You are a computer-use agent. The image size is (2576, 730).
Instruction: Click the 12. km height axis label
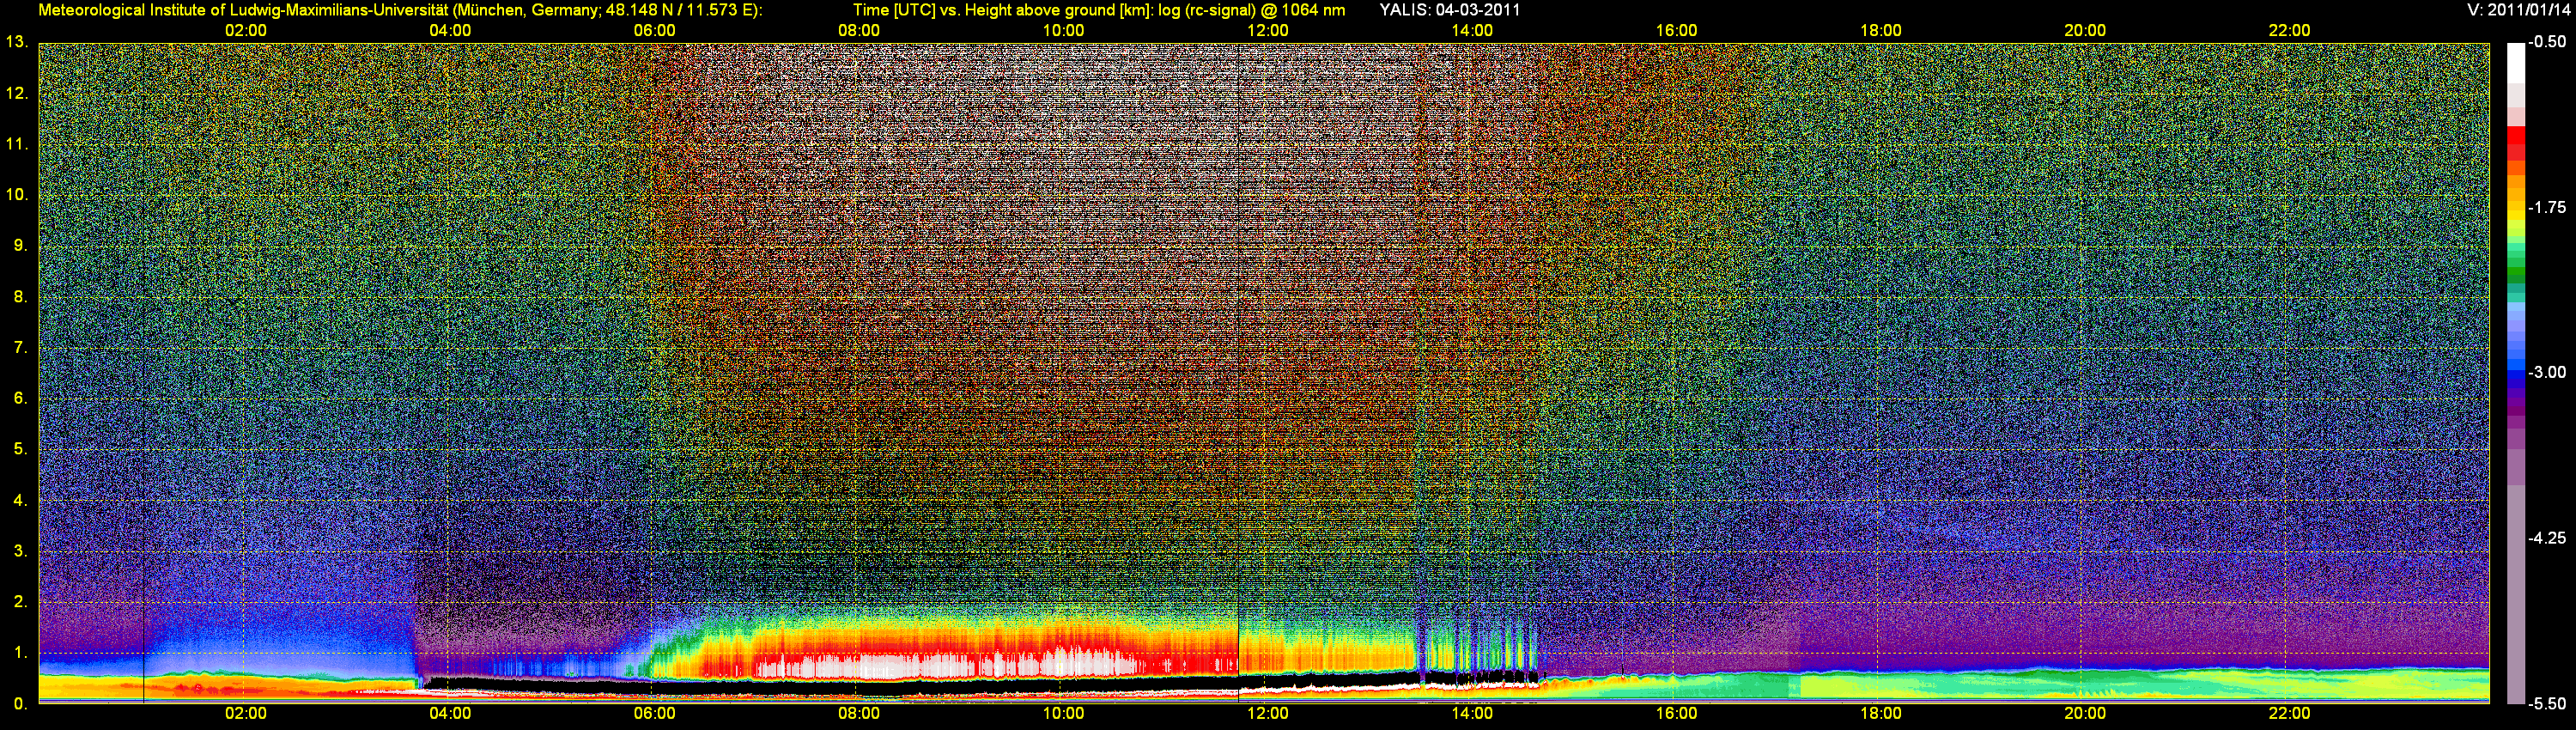click(x=17, y=94)
